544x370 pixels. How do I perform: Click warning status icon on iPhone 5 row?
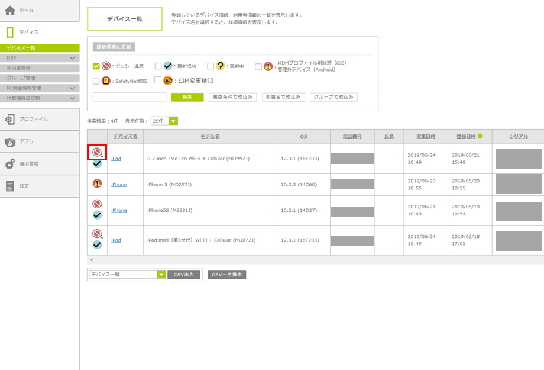(x=97, y=184)
